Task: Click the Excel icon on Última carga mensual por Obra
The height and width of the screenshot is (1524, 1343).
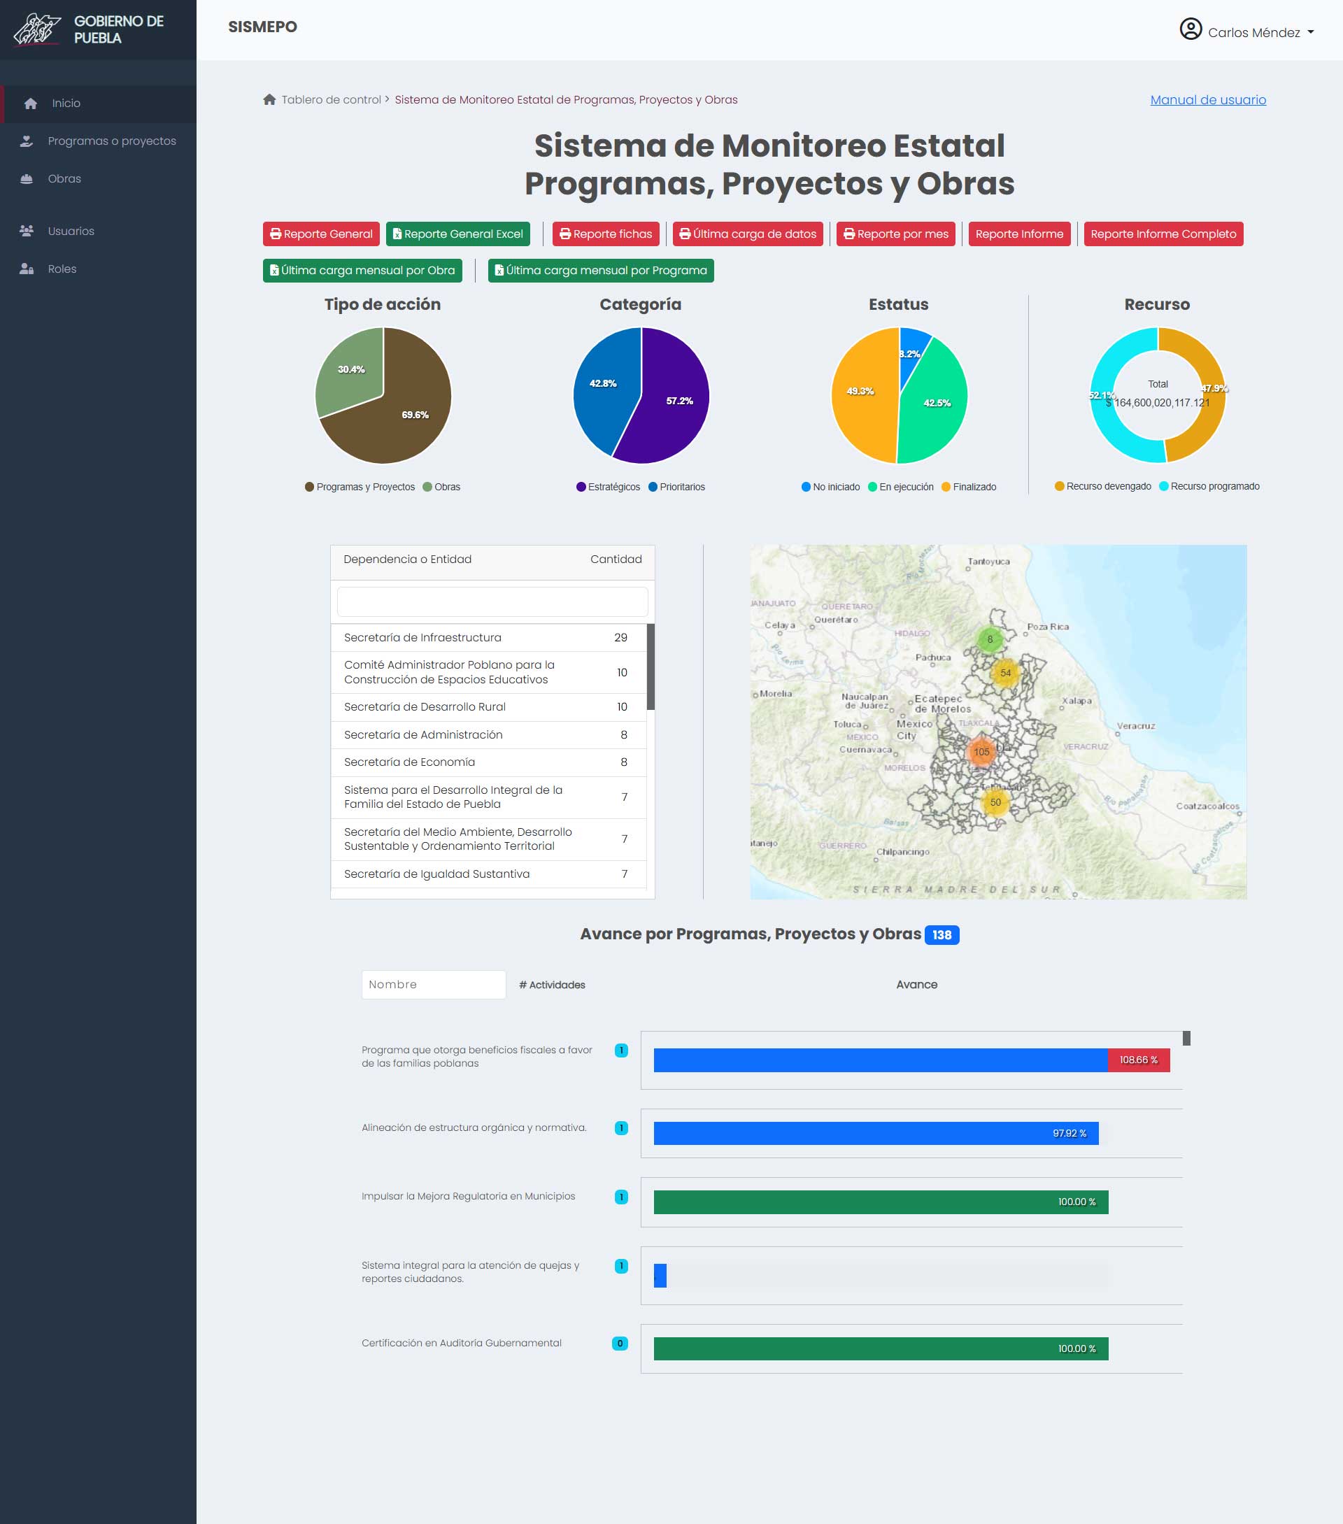Action: tap(274, 270)
